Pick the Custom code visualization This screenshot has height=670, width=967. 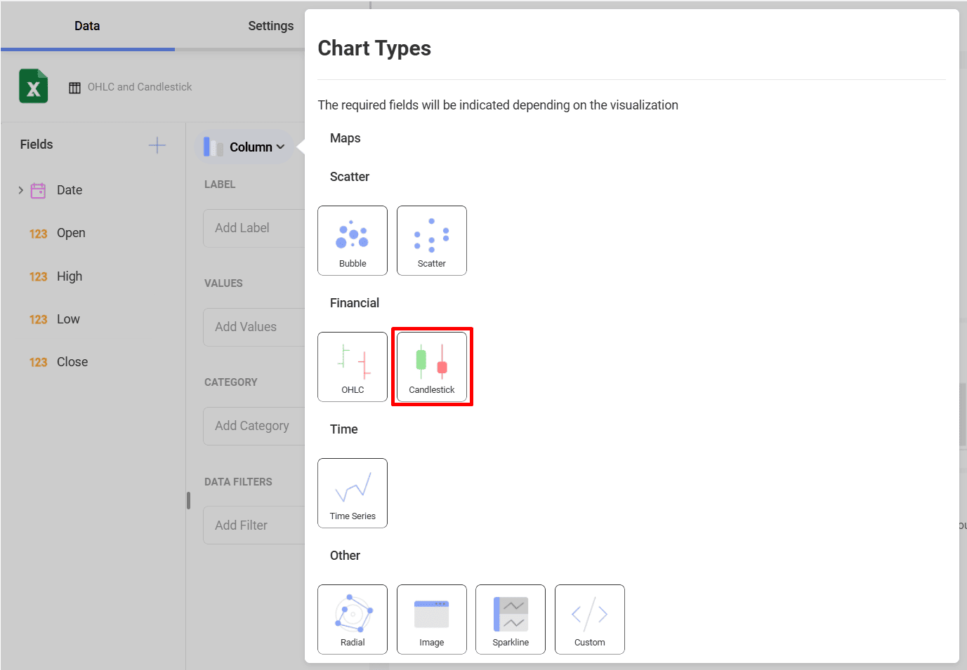pos(590,619)
